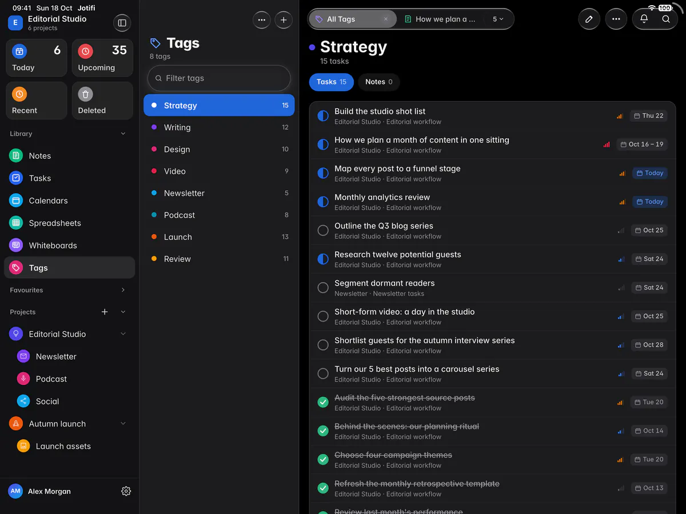686x514 pixels.
Task: Open the top bar ellipsis menu
Action: point(616,19)
